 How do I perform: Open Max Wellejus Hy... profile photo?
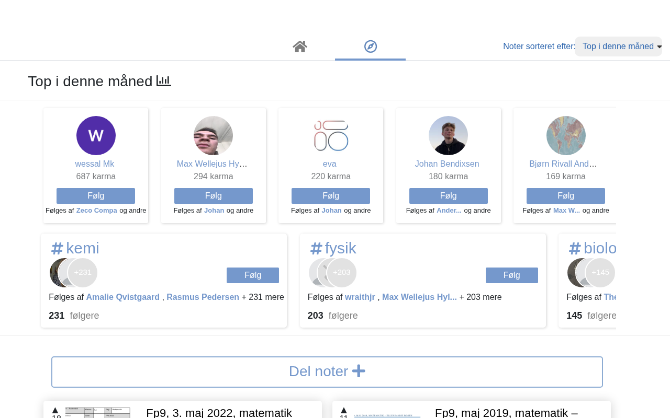[x=213, y=135]
